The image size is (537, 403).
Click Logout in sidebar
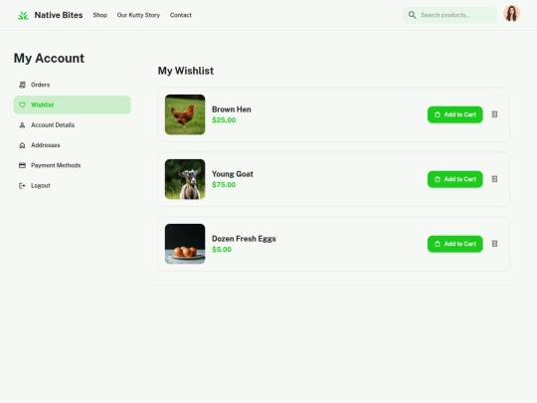pos(73,186)
